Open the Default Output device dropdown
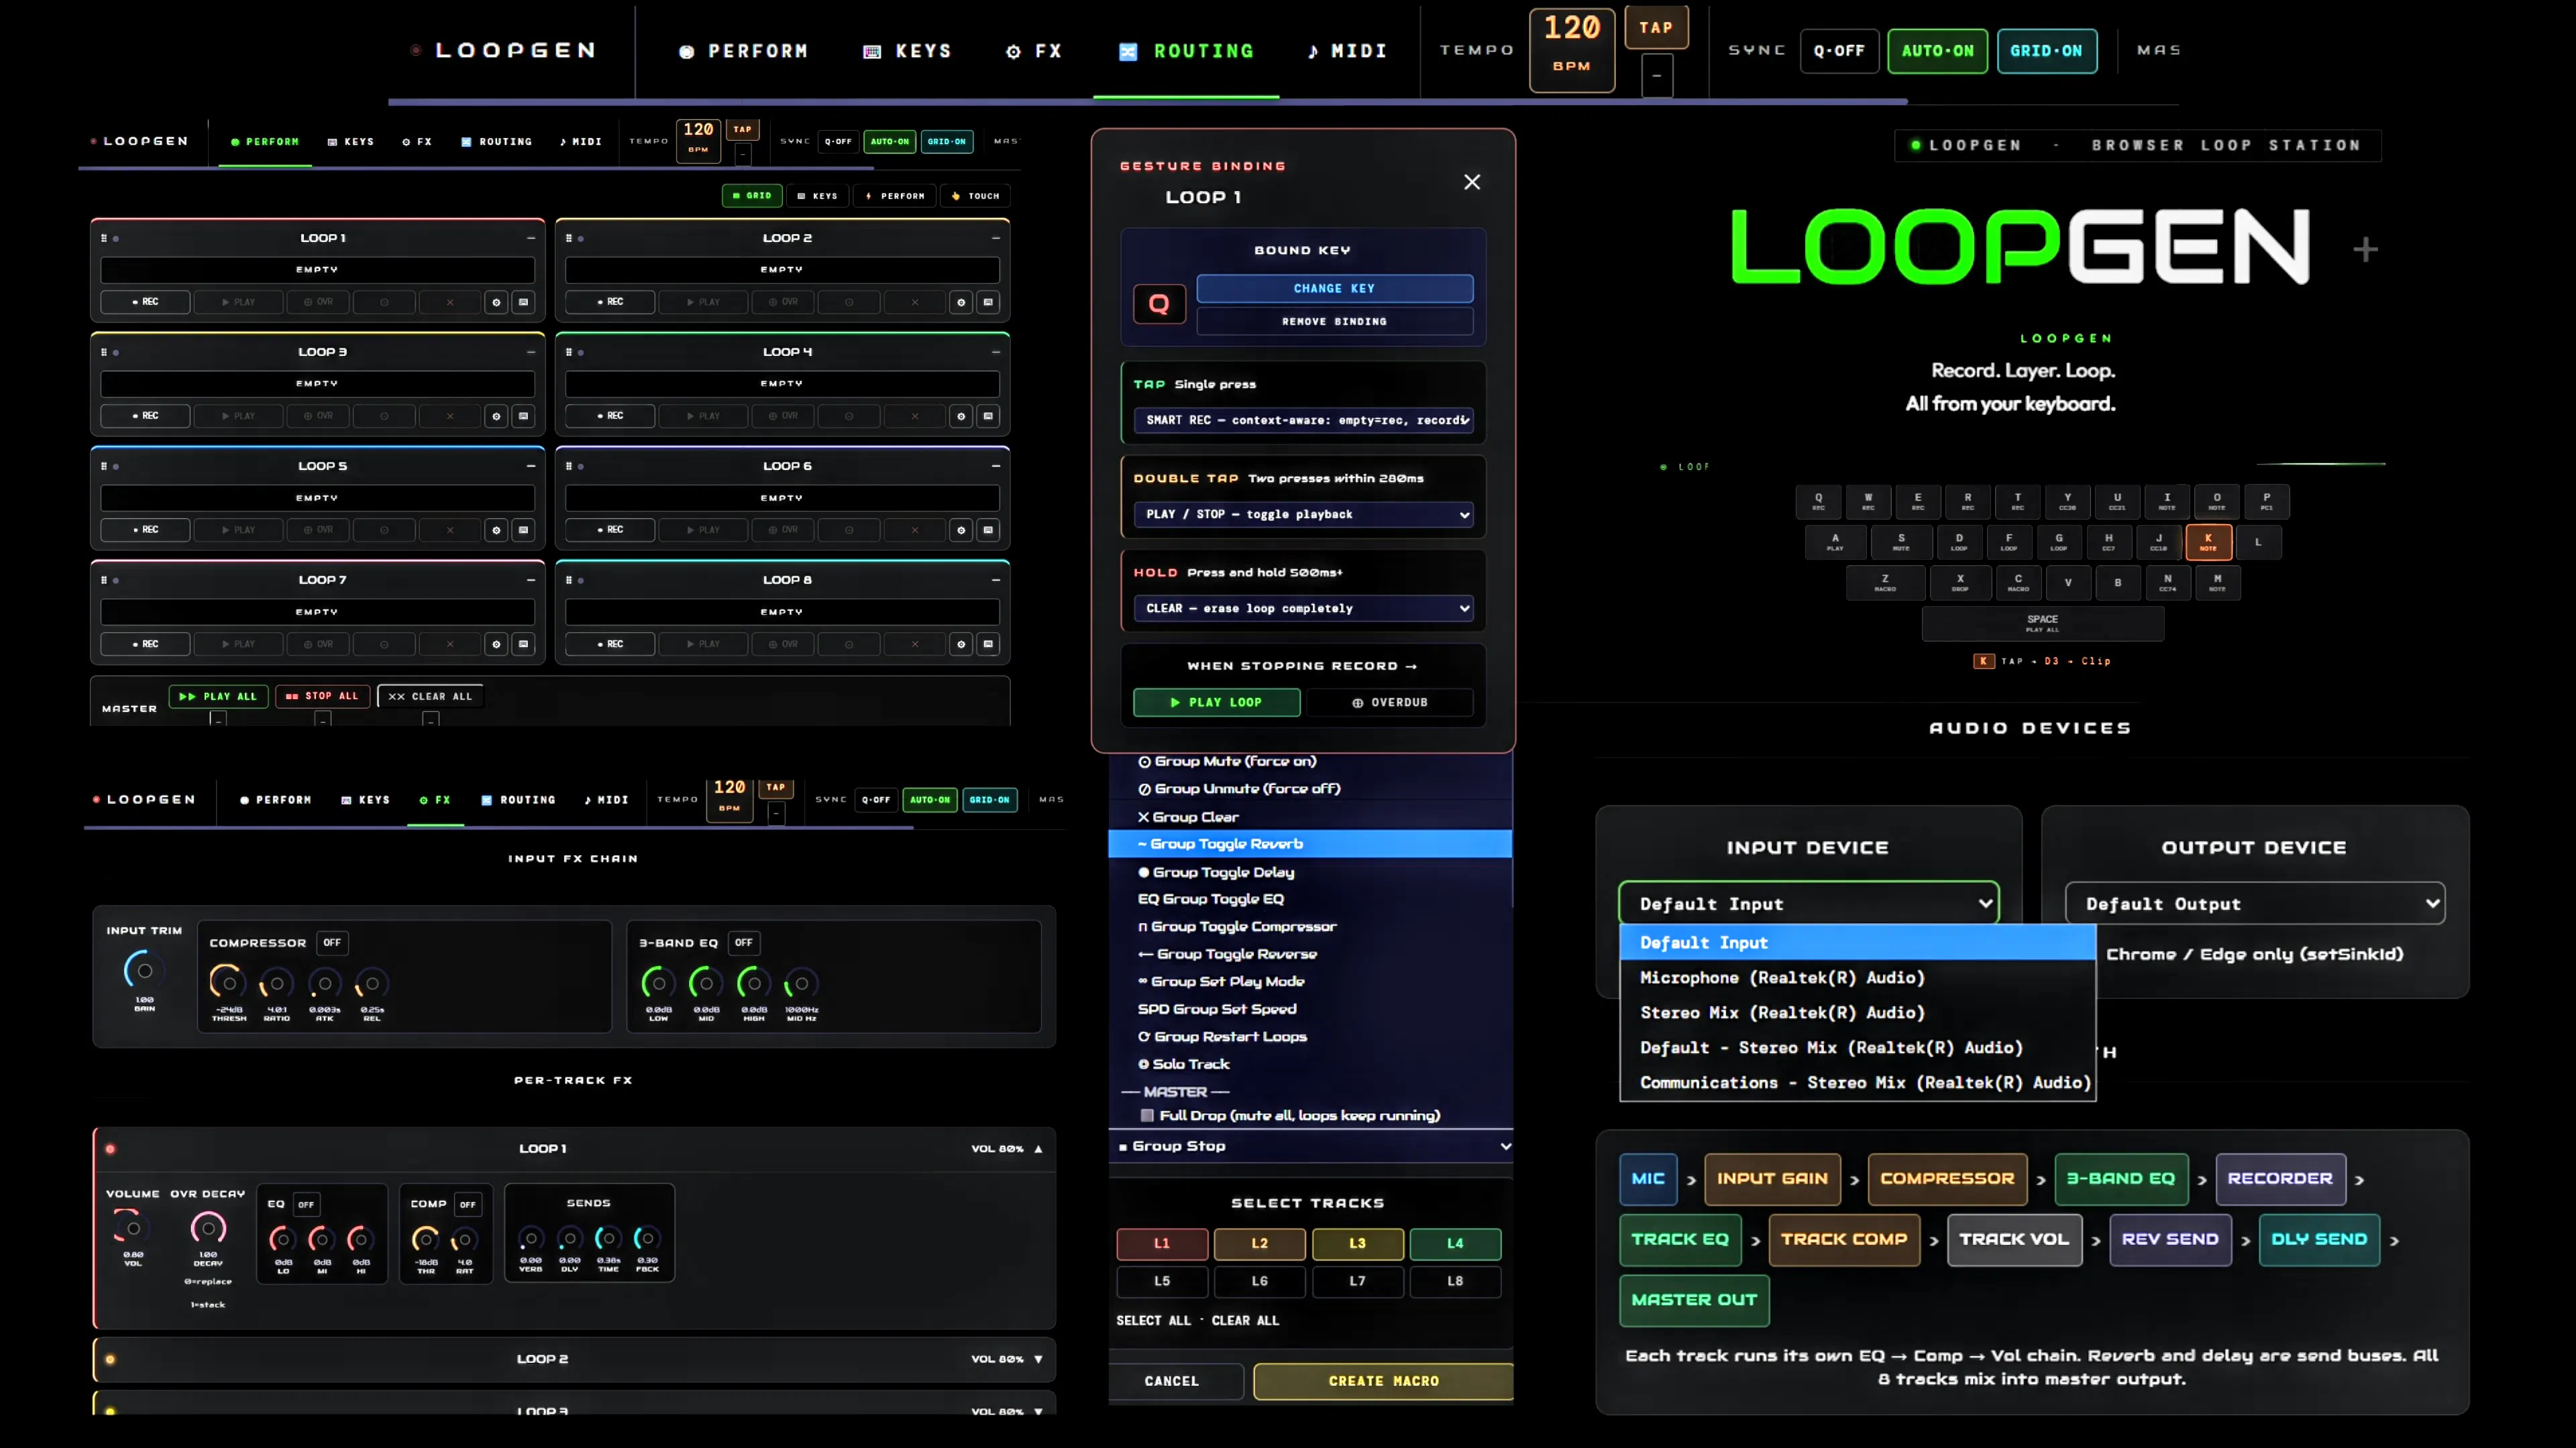 click(x=2255, y=904)
